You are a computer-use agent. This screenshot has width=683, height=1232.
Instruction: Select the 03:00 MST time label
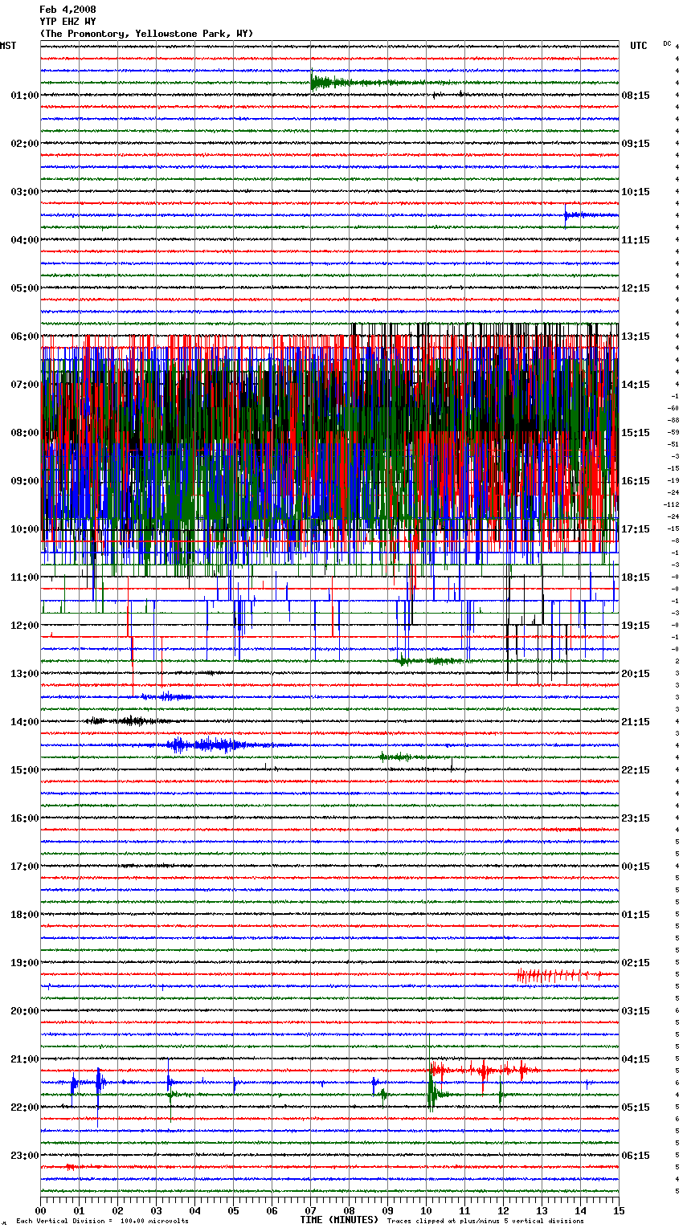coord(25,192)
